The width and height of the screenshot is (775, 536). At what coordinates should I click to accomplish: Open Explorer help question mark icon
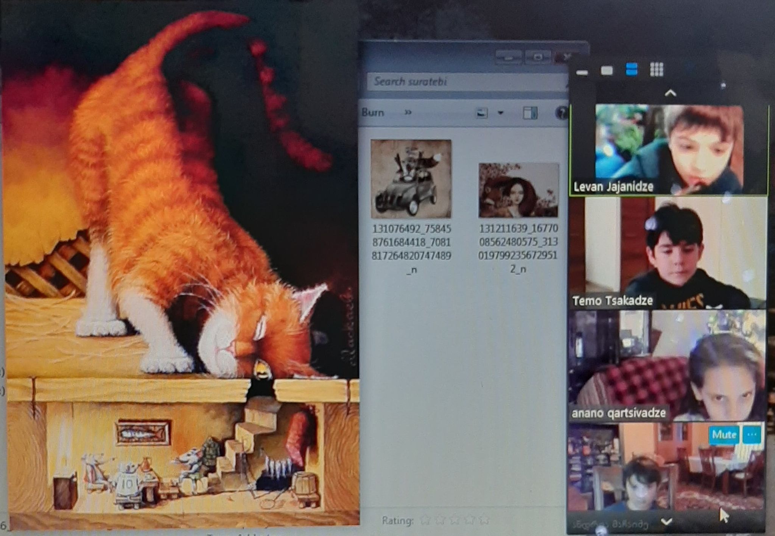click(x=562, y=113)
